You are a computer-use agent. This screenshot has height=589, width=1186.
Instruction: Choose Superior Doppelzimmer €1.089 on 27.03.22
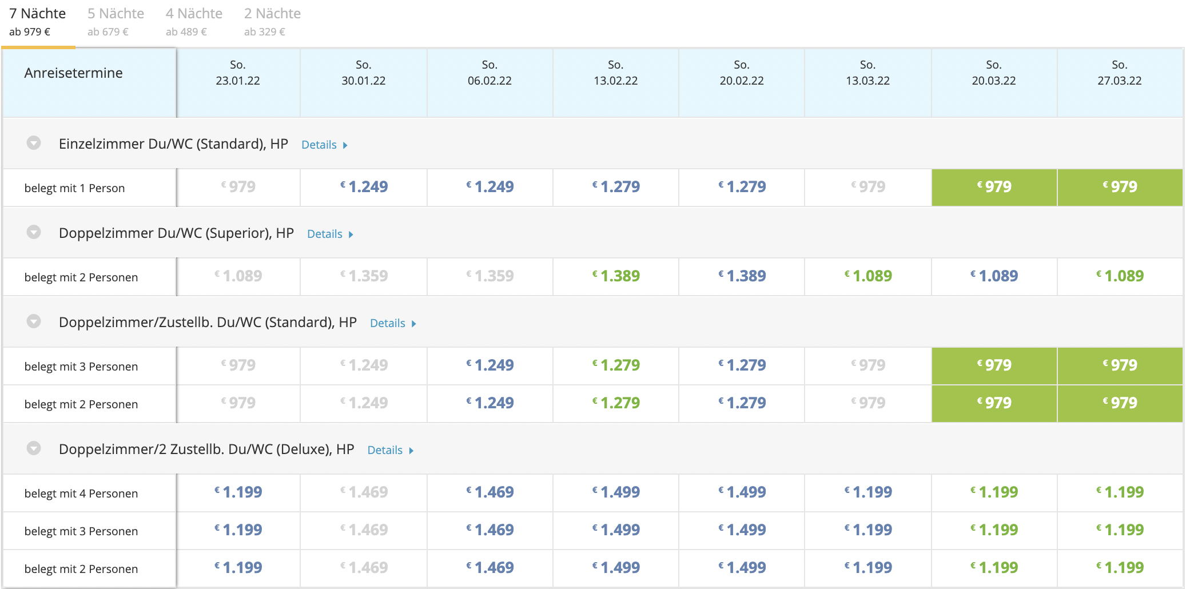[x=1120, y=276]
